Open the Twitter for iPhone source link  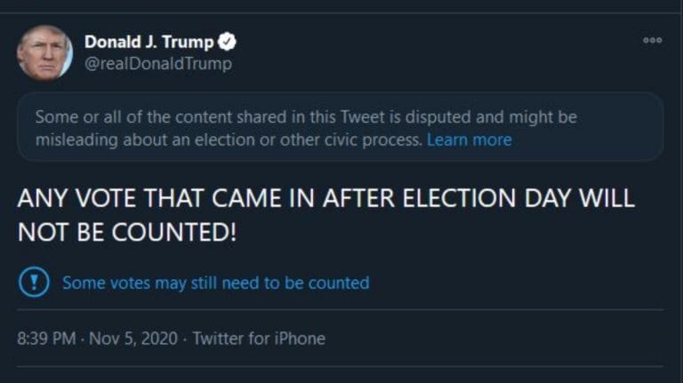[x=259, y=339]
